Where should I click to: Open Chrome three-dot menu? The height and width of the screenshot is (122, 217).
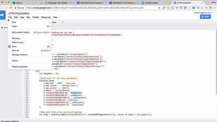click(x=215, y=8)
